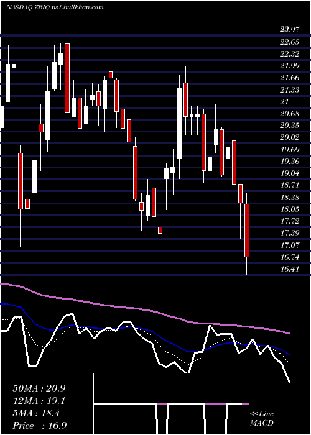Click the 17.39 price axis label

290,233
